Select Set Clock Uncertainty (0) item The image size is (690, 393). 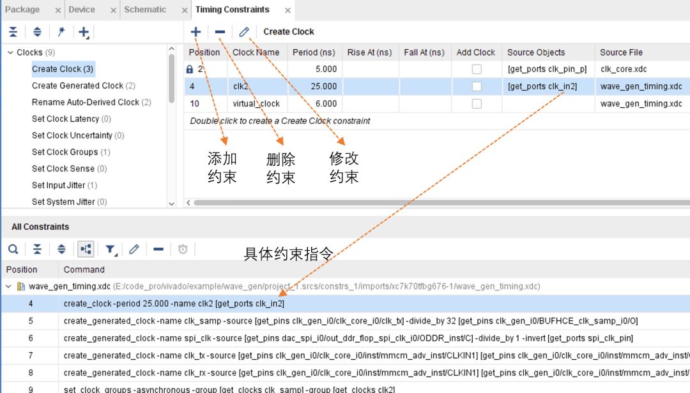point(78,135)
